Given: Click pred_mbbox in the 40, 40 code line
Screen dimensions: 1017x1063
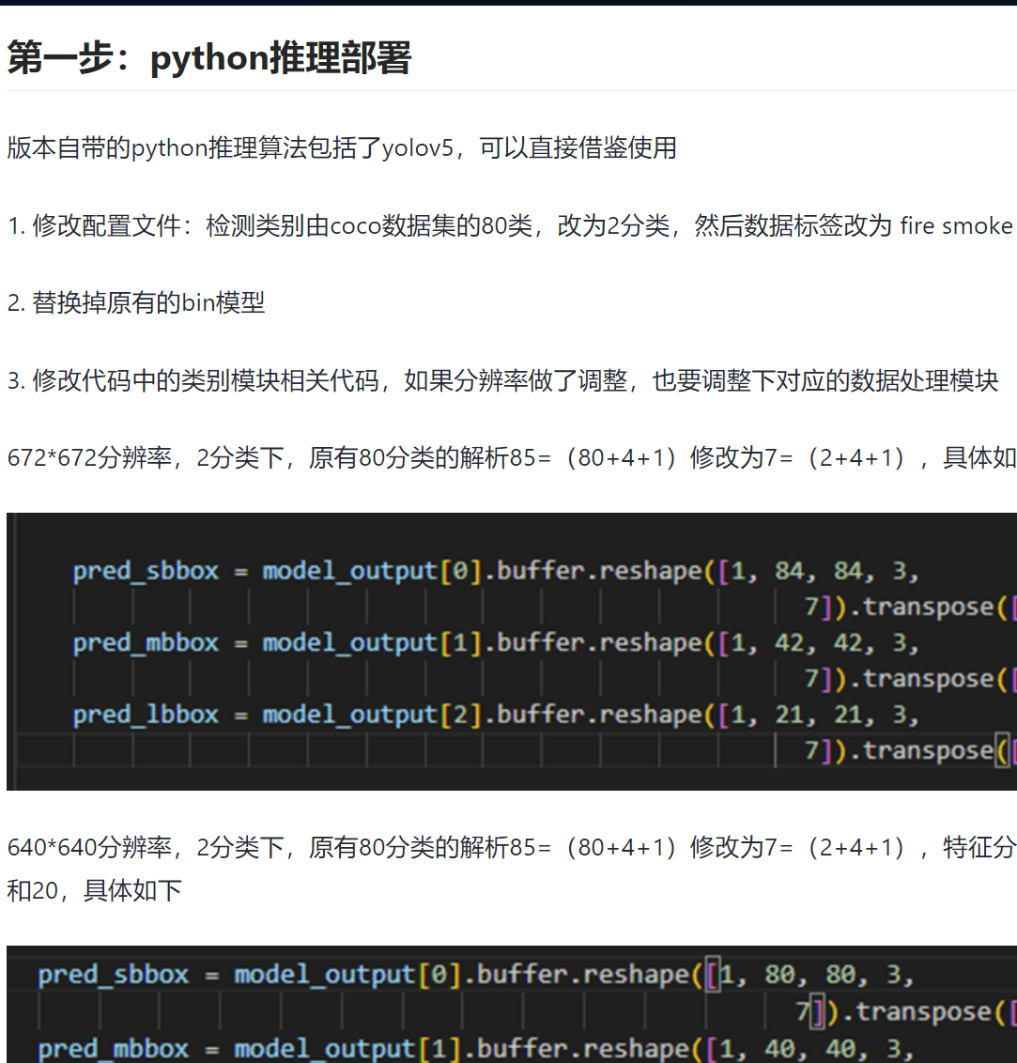Looking at the screenshot, I should (114, 1048).
